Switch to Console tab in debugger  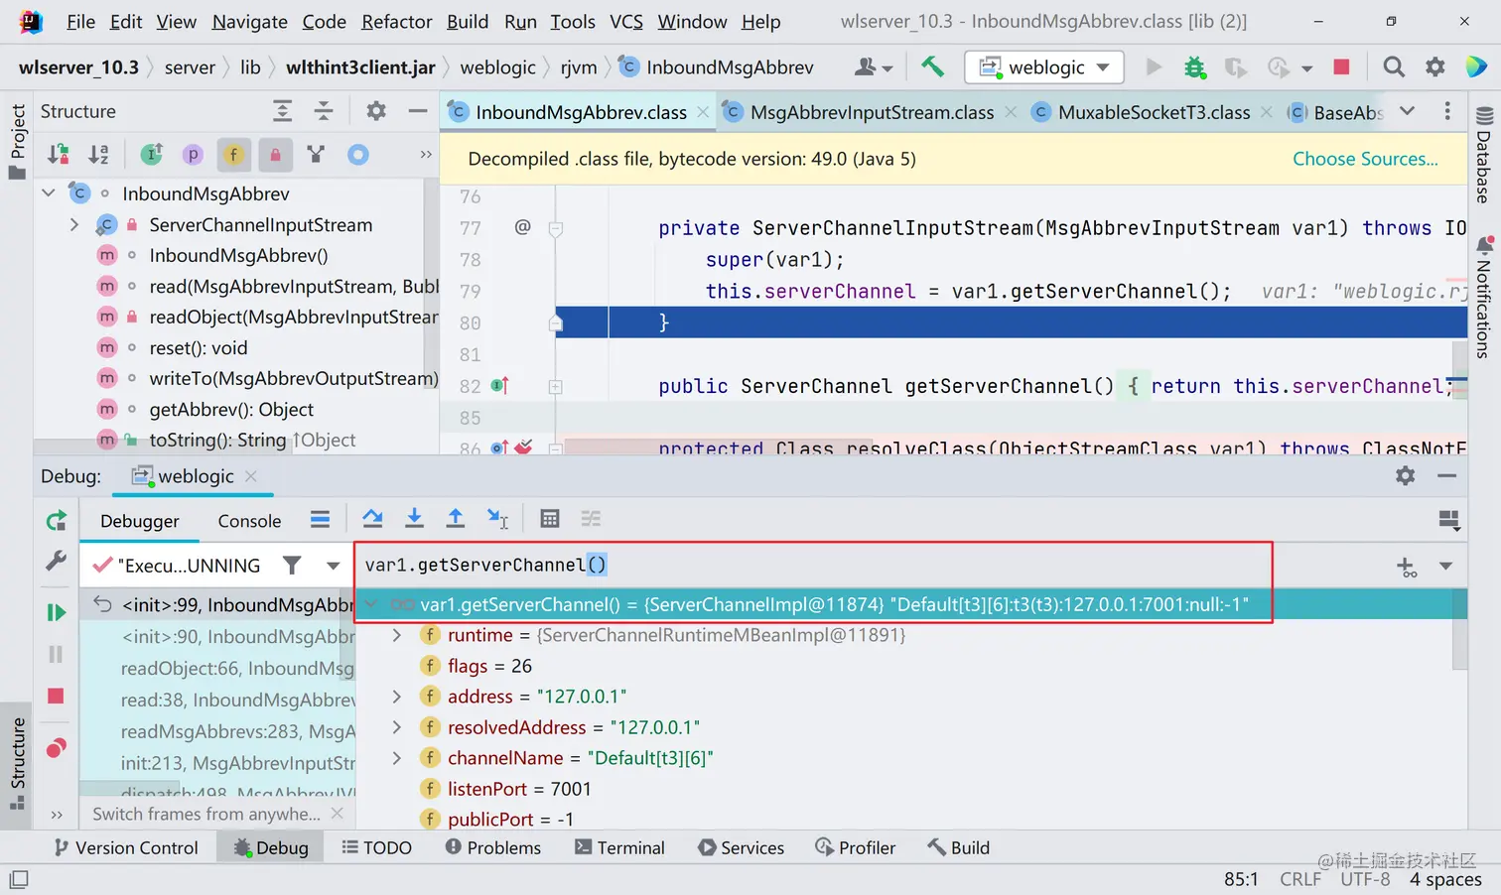pos(249,521)
